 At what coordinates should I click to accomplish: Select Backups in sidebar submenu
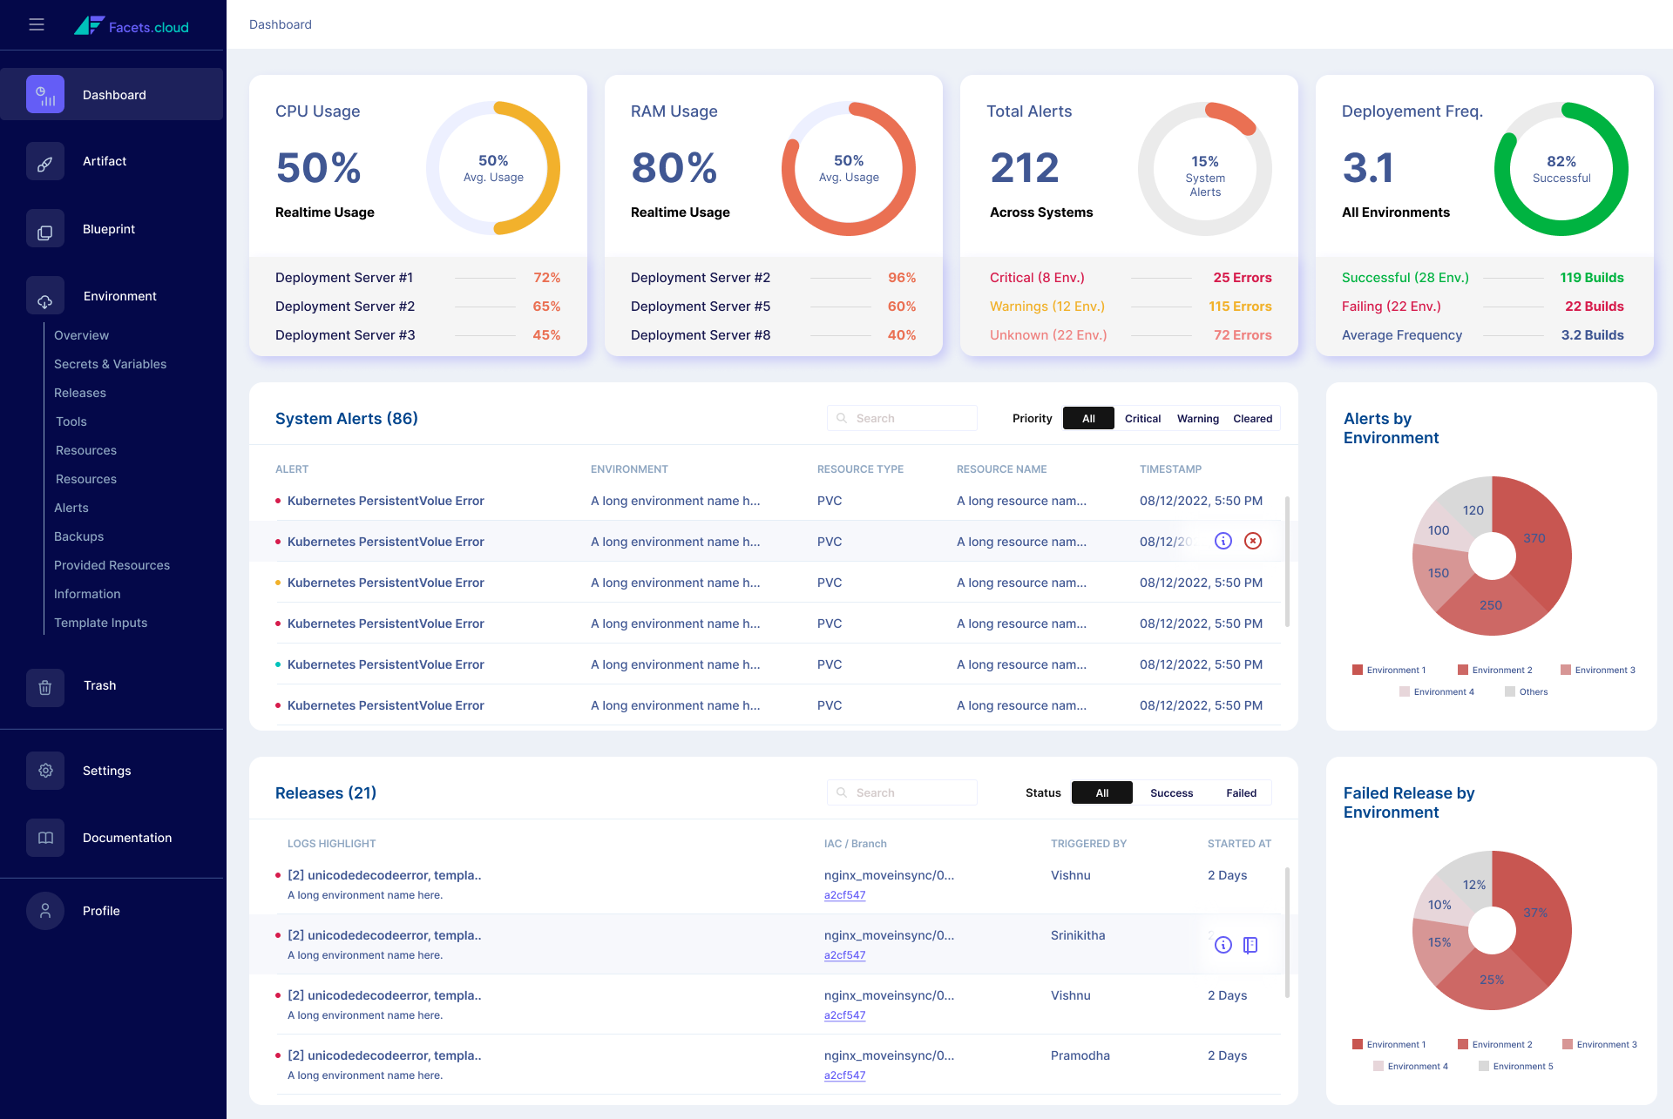[78, 536]
